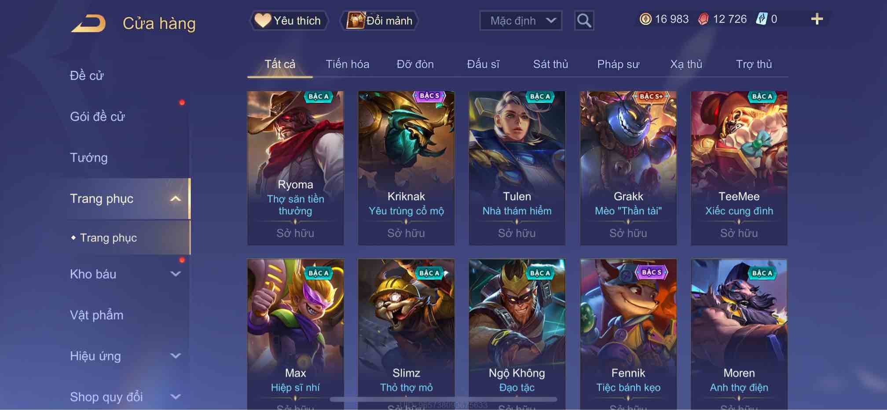The height and width of the screenshot is (410, 887).
Task: Select Kriknak Yêu trùng cổ mộ skin
Action: click(x=406, y=168)
